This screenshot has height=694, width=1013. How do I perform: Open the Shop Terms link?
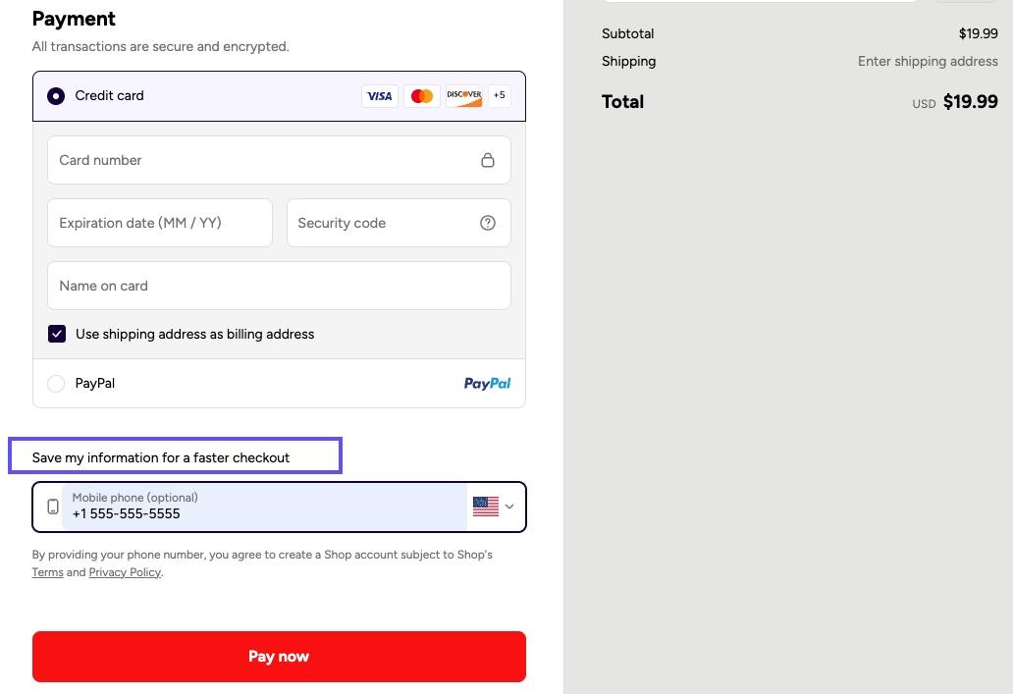tap(47, 572)
